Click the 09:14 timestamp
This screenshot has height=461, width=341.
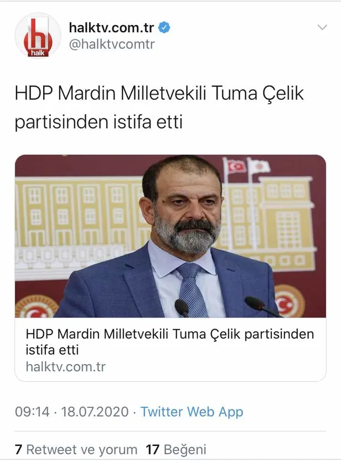[x=32, y=412]
